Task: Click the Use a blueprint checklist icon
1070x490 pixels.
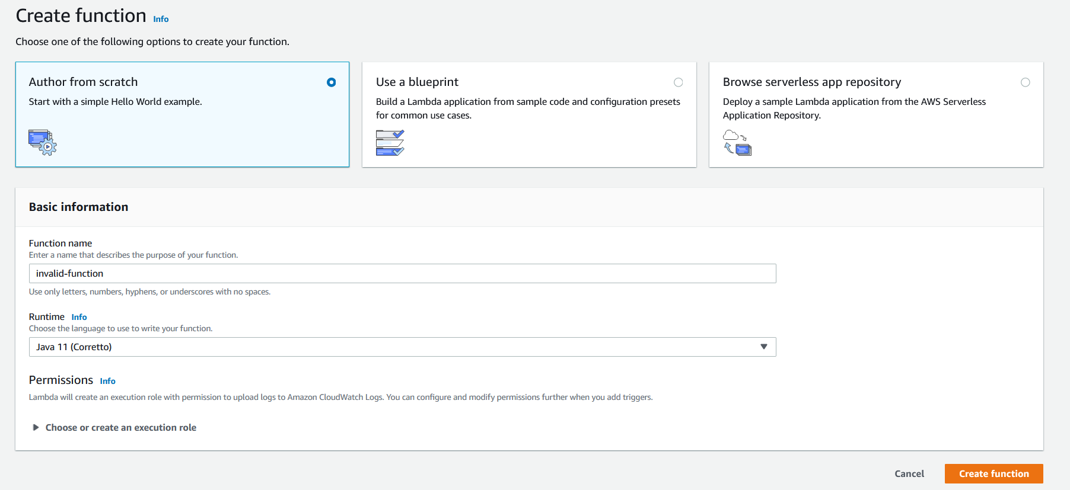Action: tap(390, 143)
